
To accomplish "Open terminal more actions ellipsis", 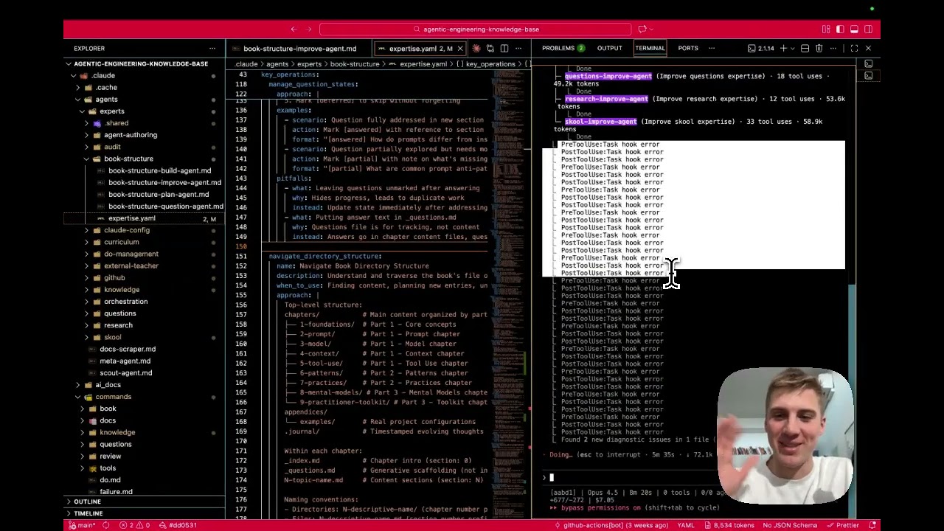I will 833,49.
